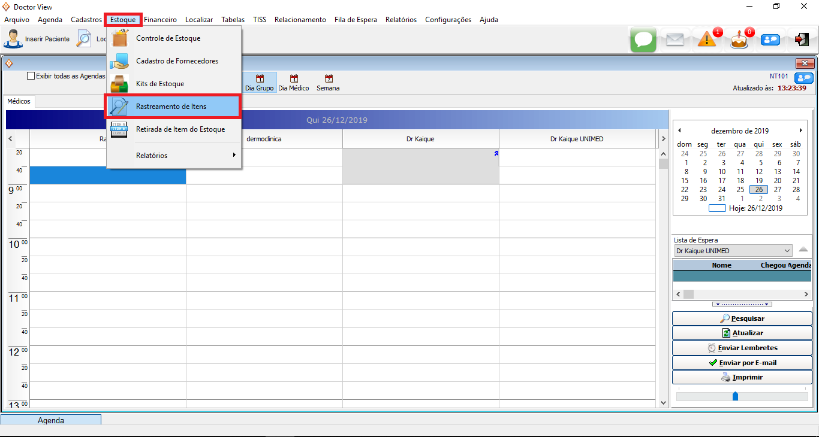819x437 pixels.
Task: Switch to Semana calendar view
Action: tap(328, 83)
